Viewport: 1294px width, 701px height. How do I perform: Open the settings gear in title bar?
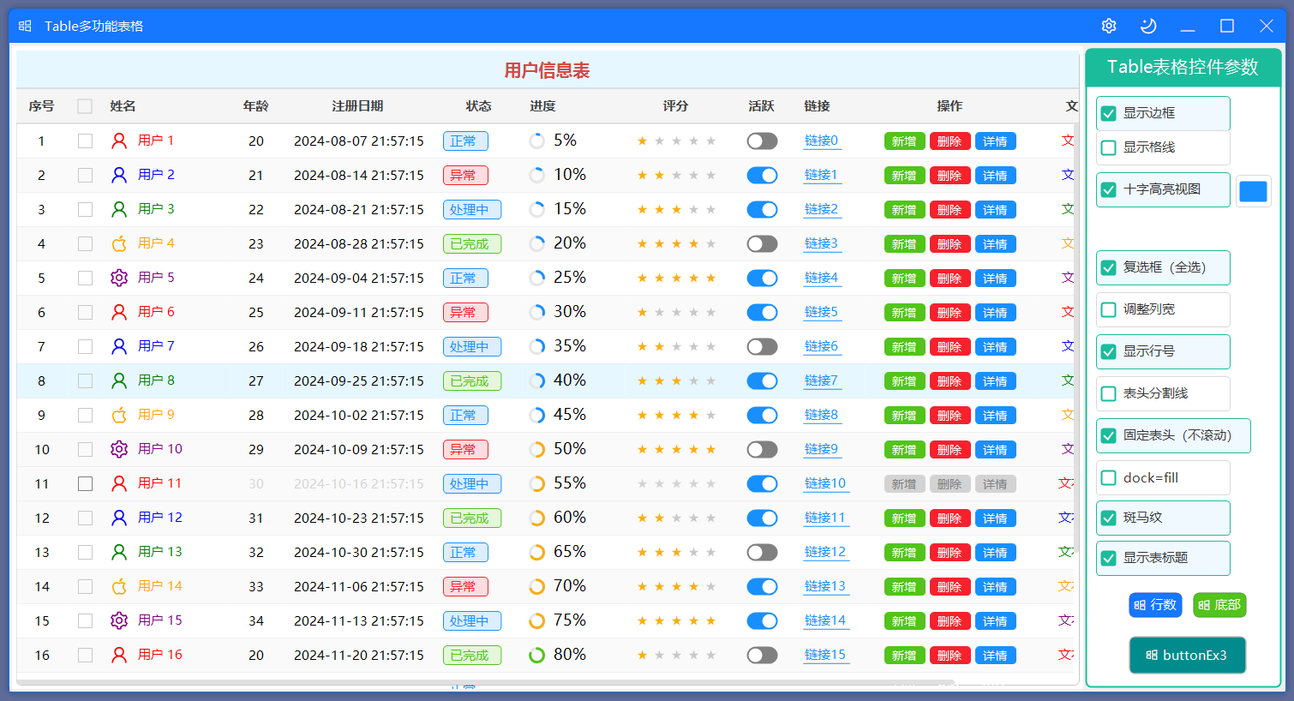coord(1109,26)
